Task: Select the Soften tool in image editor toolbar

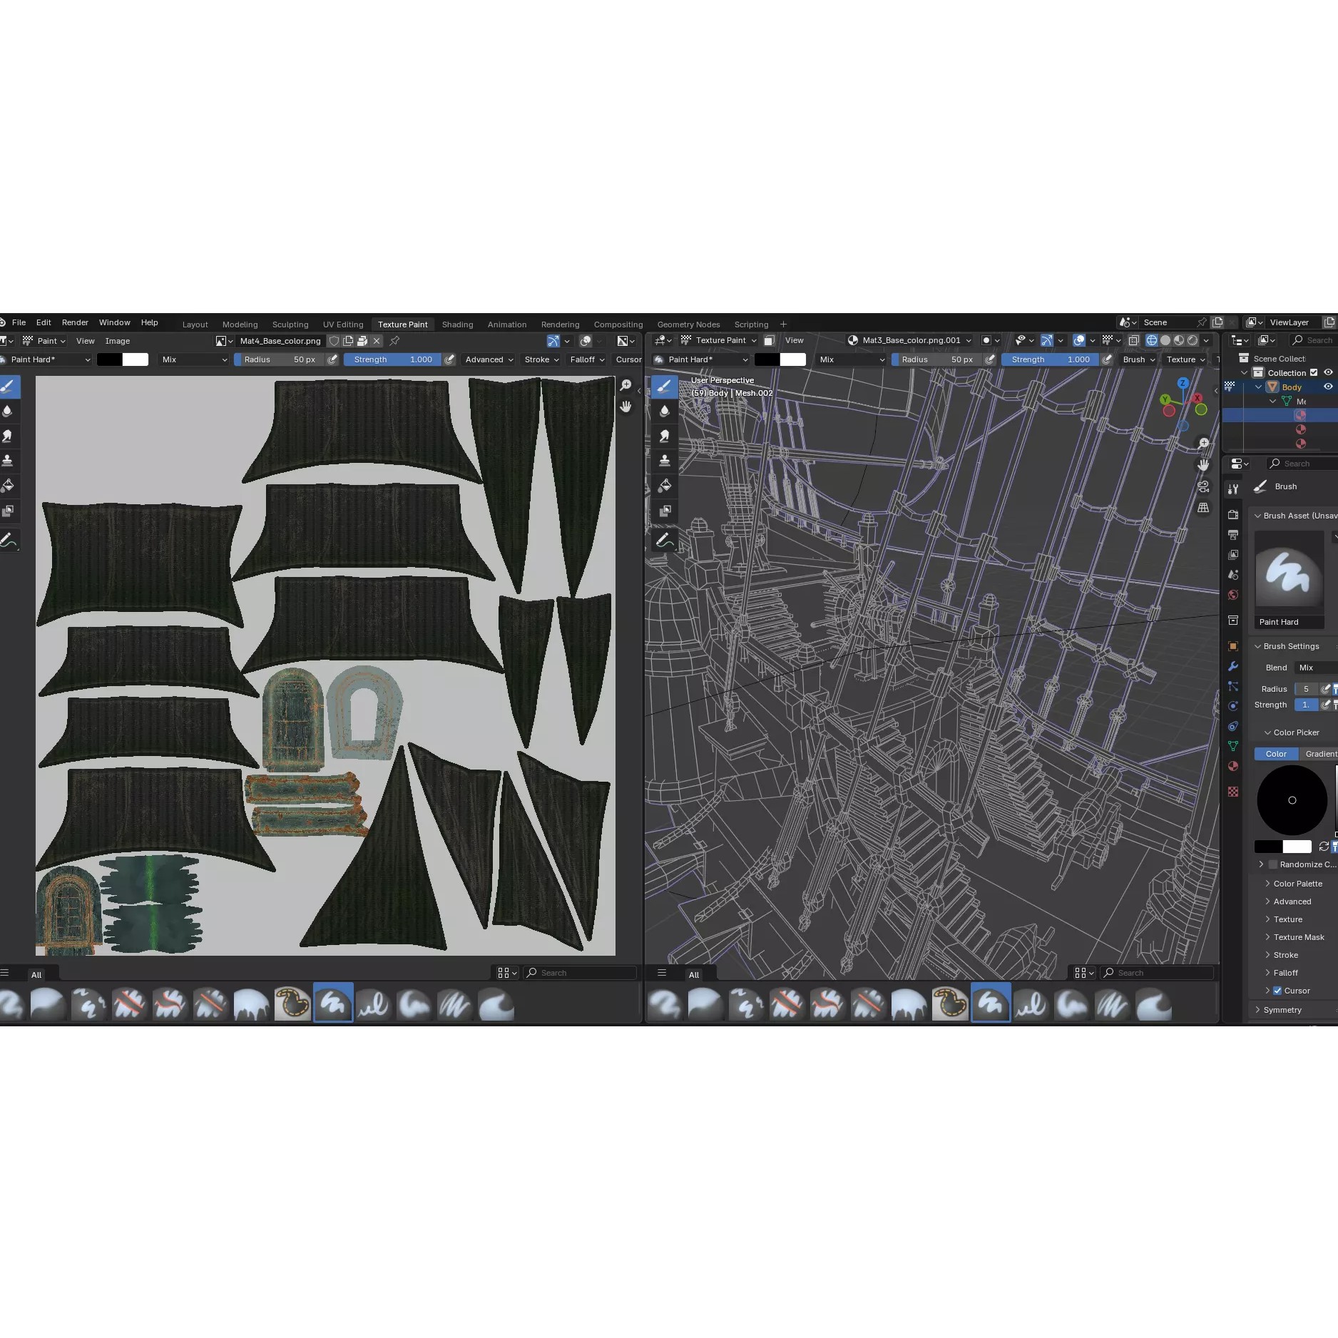Action: pos(8,412)
